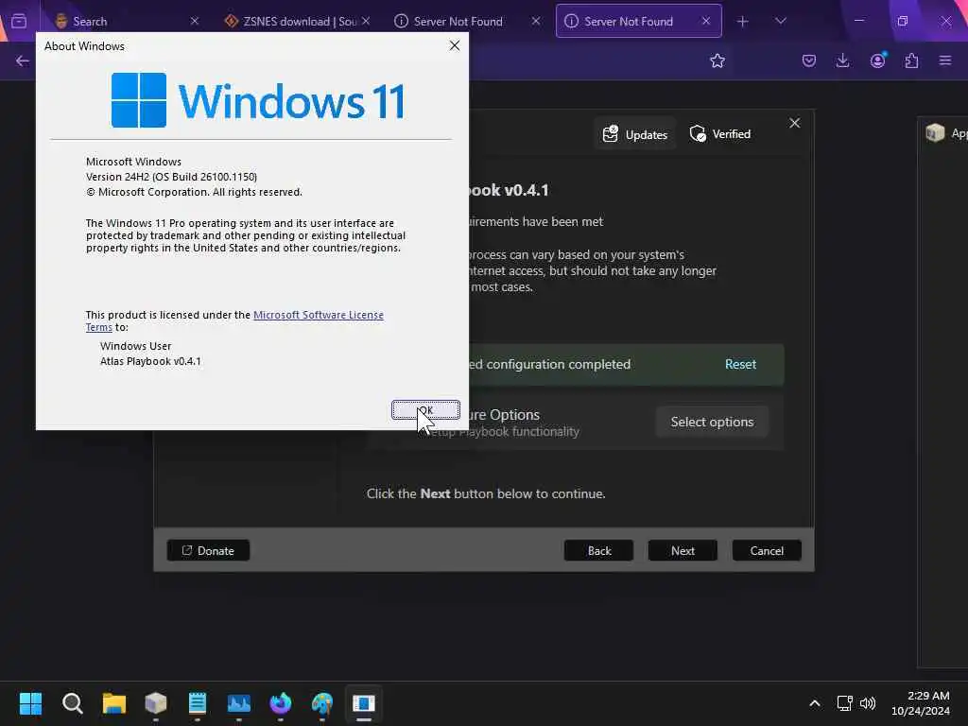968x726 pixels.
Task: Open the Microsoft Software License link
Action: pyautogui.click(x=318, y=315)
